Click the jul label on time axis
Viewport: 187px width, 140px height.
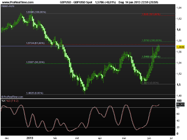171,138
